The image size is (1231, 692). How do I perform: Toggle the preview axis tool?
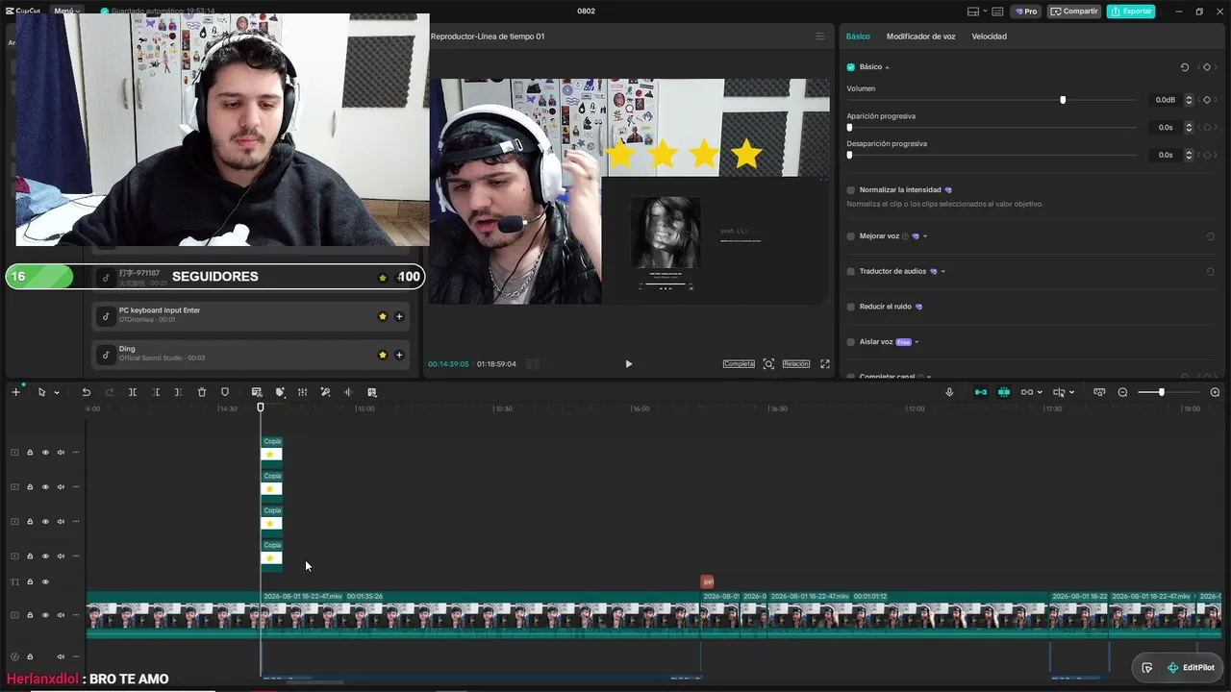(1059, 392)
